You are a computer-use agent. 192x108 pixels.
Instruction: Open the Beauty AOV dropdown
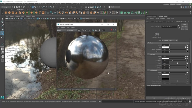[x=61, y=30]
